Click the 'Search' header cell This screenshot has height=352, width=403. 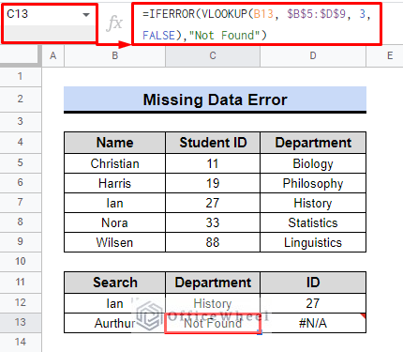(114, 283)
